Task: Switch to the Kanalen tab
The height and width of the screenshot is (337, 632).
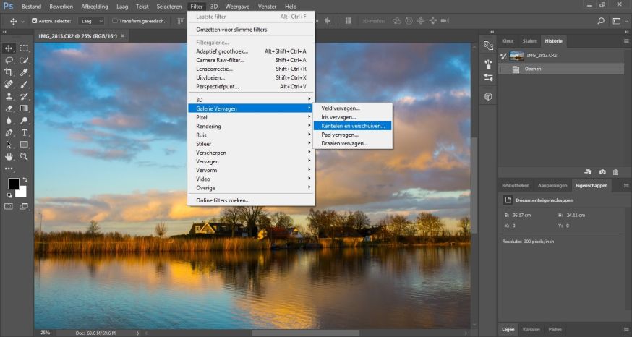Action: coord(531,330)
